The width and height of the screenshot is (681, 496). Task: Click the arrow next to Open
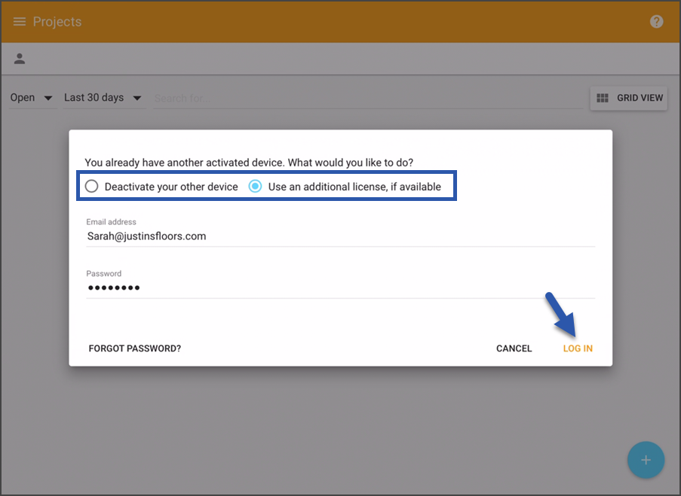click(x=48, y=99)
